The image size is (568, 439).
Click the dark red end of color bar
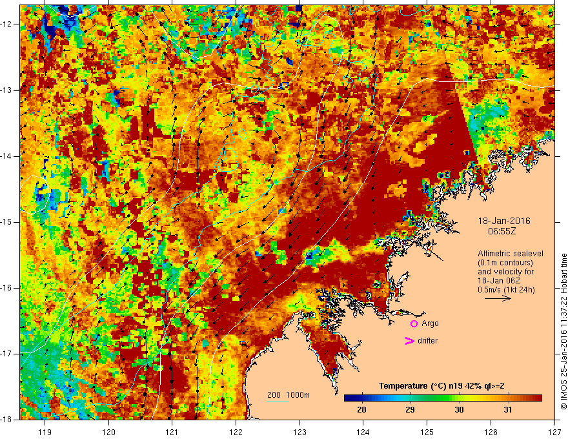538,398
